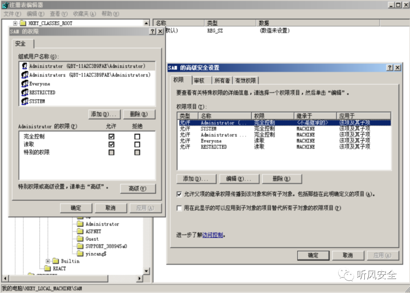Click Remove button in SAM permissions dialog
The width and height of the screenshot is (410, 293).
pos(139,114)
